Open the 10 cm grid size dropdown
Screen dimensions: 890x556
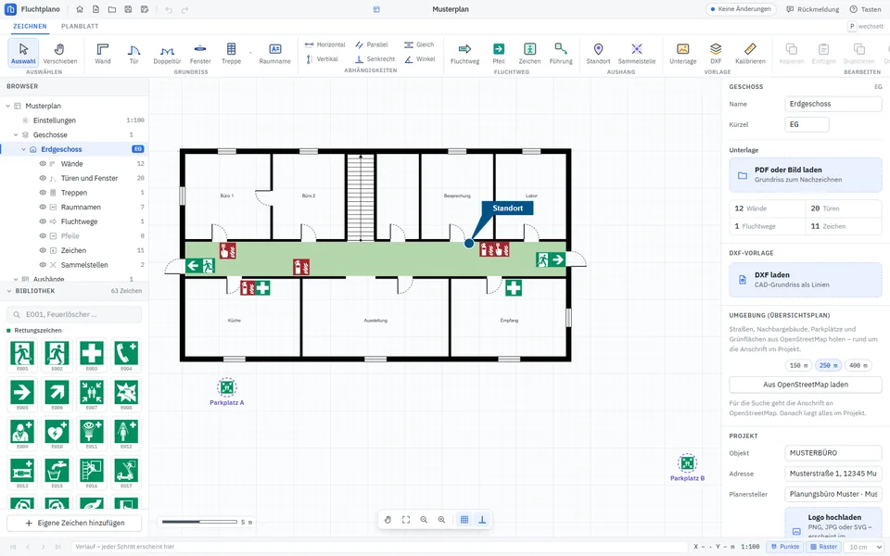pyautogui.click(x=866, y=547)
